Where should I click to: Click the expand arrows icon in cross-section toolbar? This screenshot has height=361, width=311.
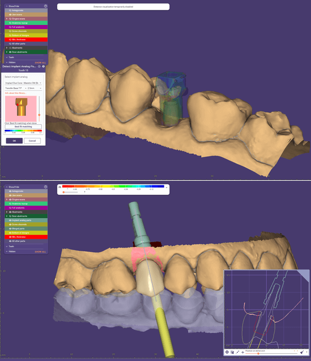pos(238,352)
